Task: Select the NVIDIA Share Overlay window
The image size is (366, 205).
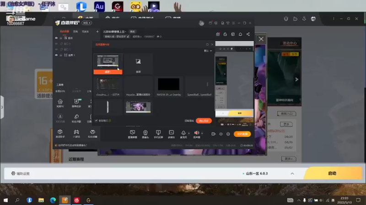Action: (x=169, y=87)
